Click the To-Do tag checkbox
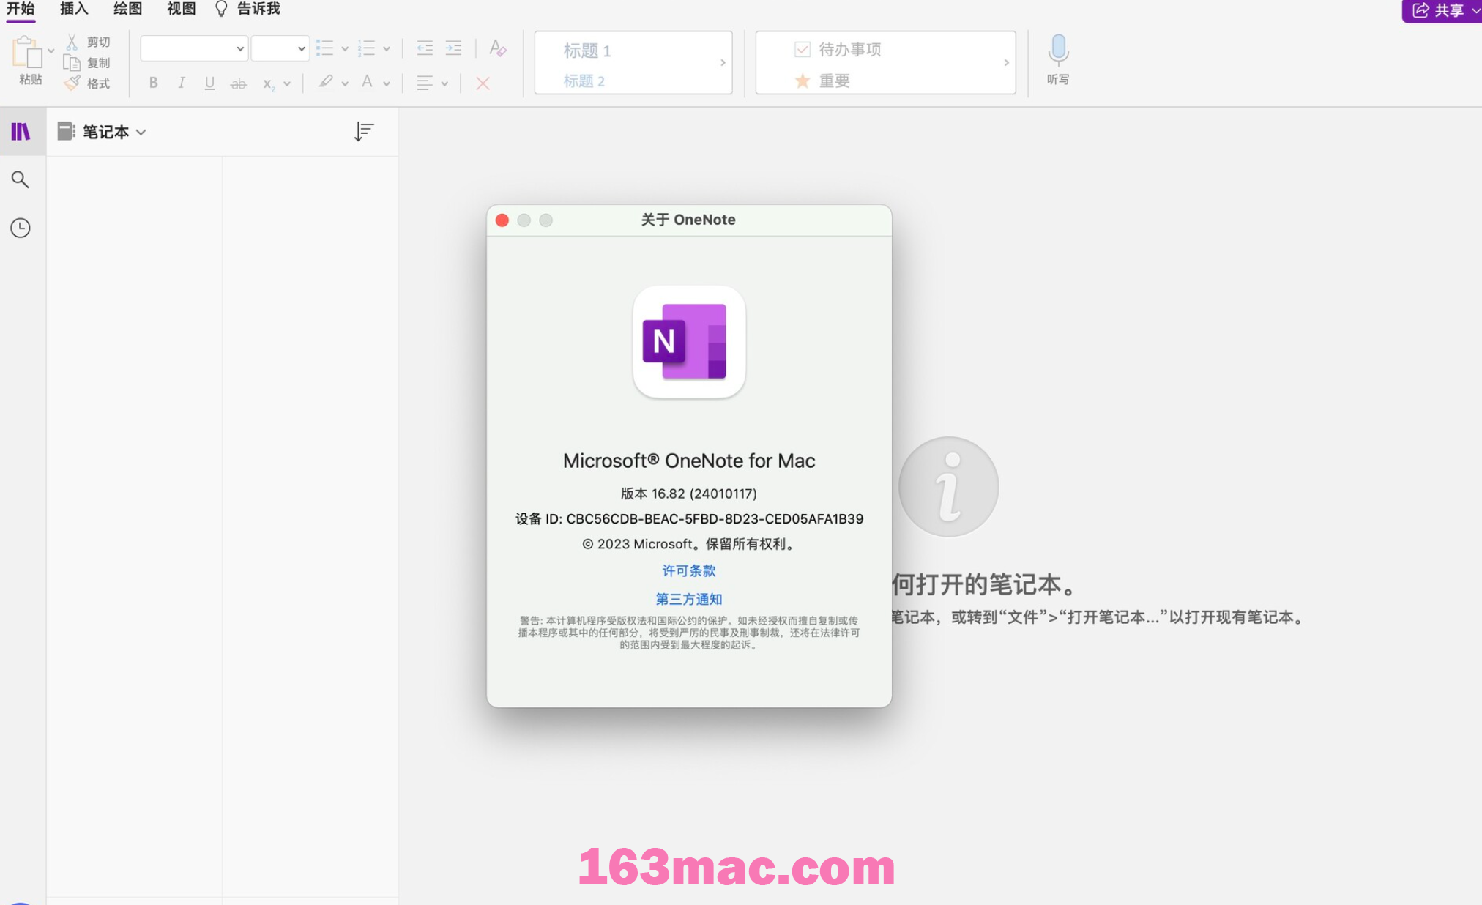This screenshot has height=905, width=1482. tap(803, 49)
